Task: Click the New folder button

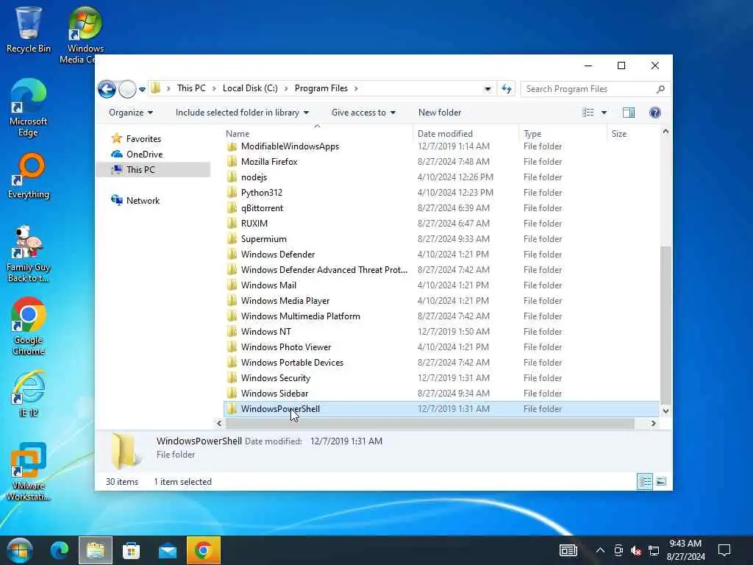Action: pos(440,113)
